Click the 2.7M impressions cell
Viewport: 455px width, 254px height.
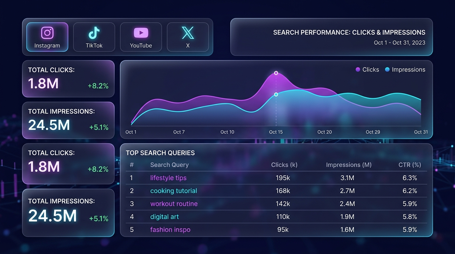point(347,191)
